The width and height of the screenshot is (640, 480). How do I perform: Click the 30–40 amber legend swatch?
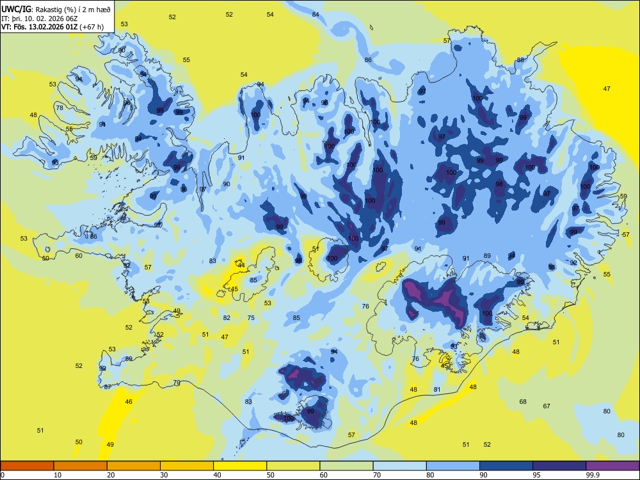point(187,466)
